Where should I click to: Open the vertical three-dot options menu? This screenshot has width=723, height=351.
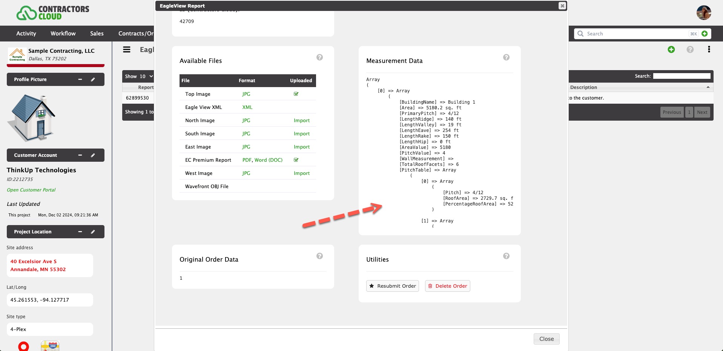tap(709, 49)
